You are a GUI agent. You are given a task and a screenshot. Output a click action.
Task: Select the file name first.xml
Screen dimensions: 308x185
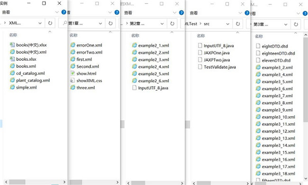coord(84,59)
